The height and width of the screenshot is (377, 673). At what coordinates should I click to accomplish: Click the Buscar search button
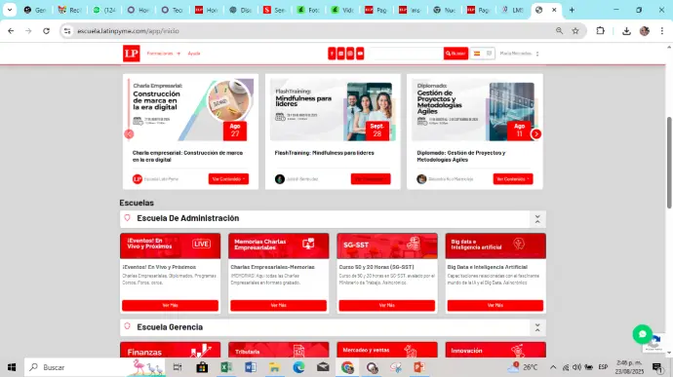[x=455, y=54]
